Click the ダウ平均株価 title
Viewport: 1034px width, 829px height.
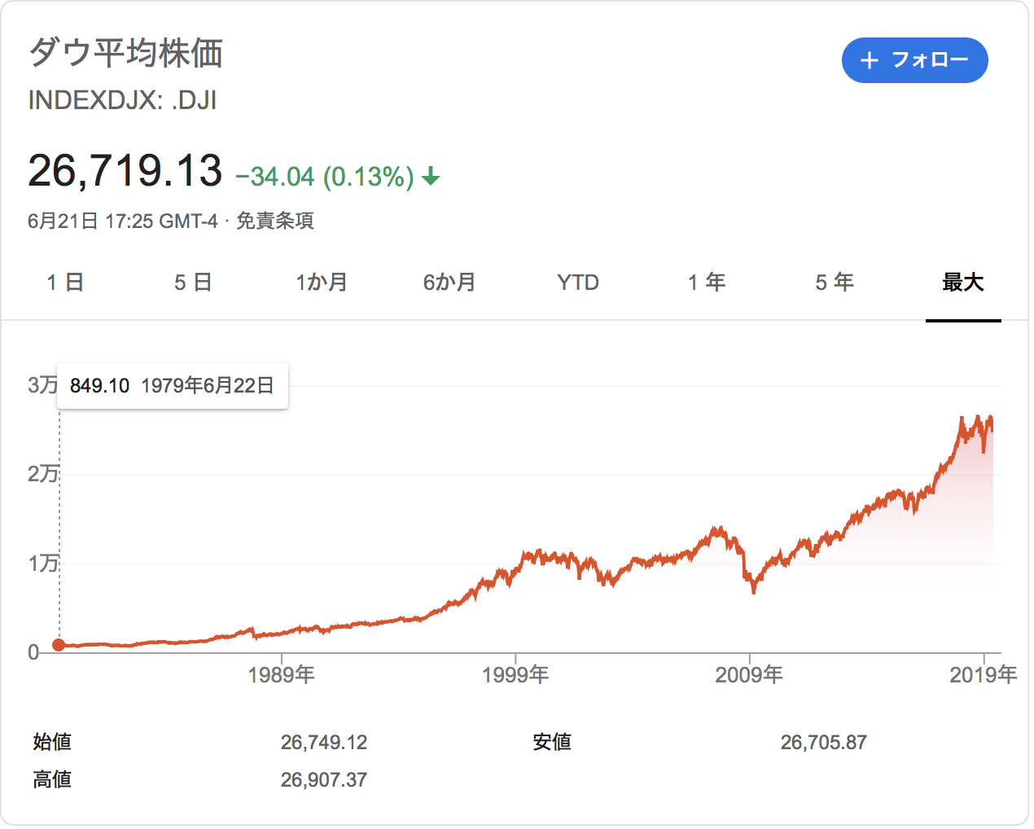pos(125,53)
